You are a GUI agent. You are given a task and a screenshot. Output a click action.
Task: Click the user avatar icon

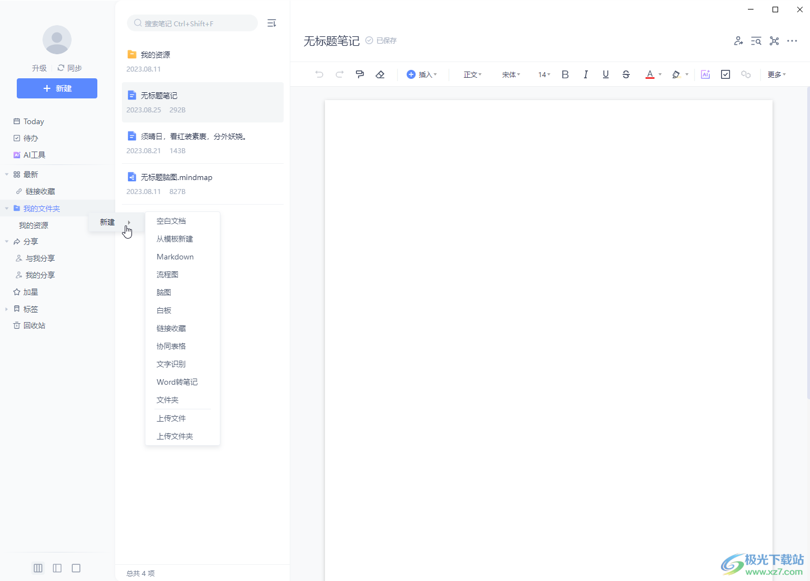[57, 40]
